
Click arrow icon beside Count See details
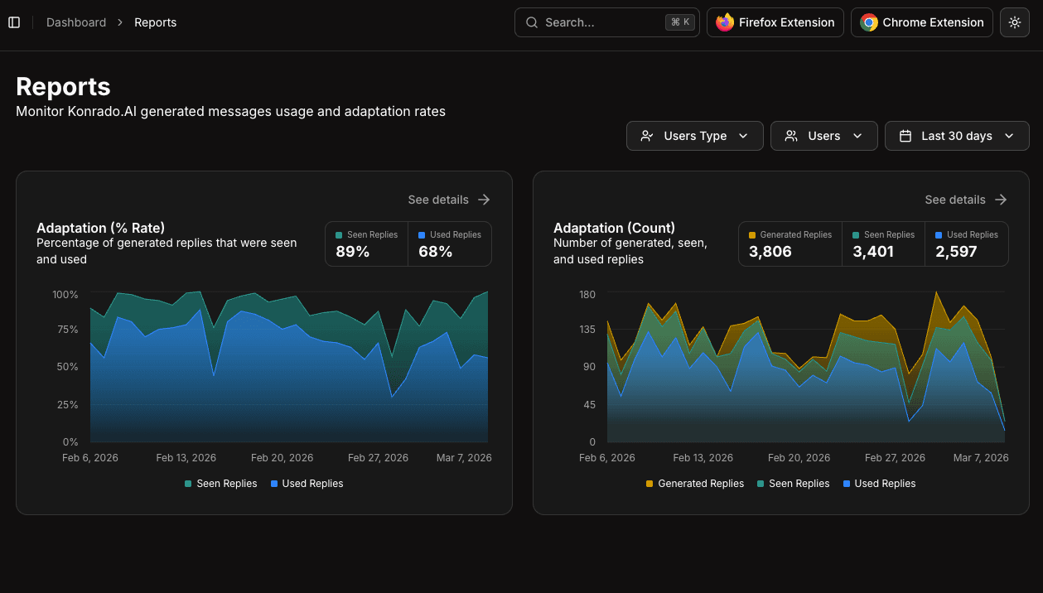(x=1001, y=200)
